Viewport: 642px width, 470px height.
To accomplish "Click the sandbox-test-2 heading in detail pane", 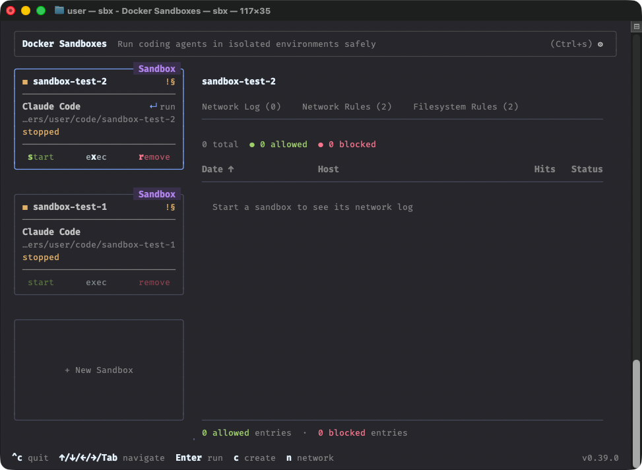I will pos(239,82).
